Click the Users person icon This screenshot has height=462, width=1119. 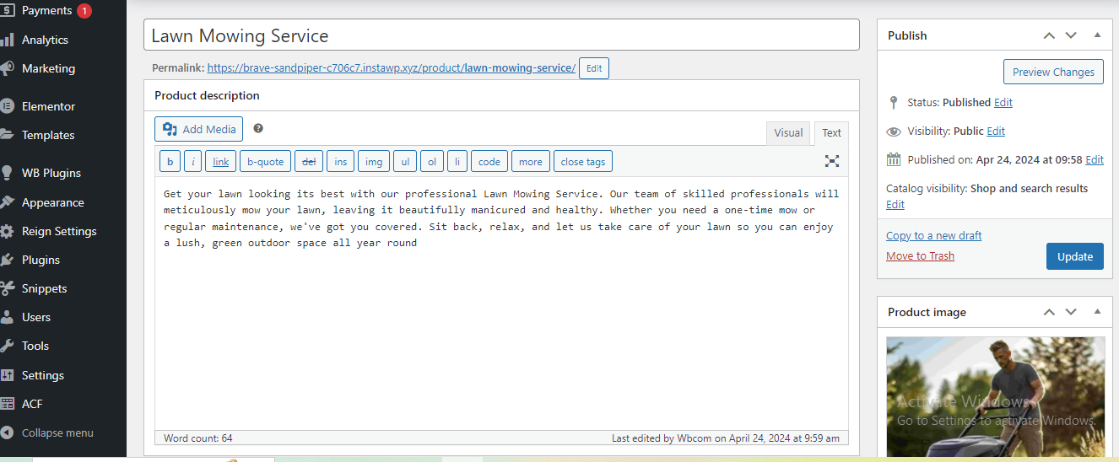(8, 317)
